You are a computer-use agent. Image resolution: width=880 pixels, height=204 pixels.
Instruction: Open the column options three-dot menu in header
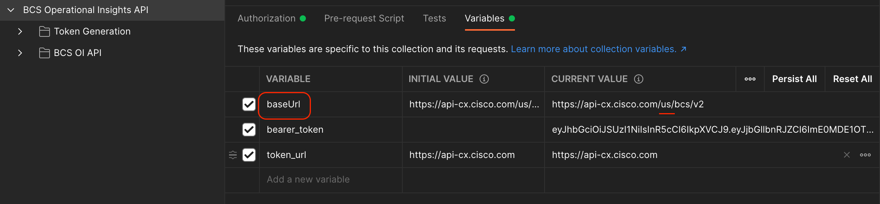(750, 79)
